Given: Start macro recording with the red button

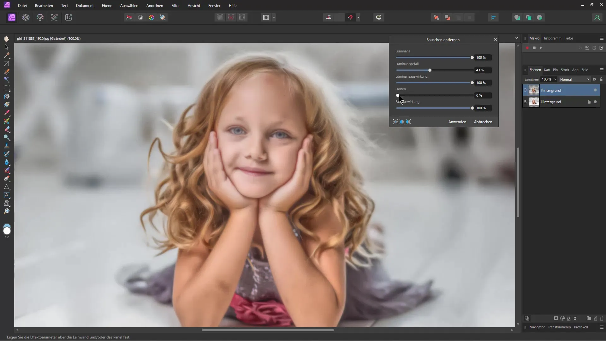Looking at the screenshot, I should click(x=527, y=48).
